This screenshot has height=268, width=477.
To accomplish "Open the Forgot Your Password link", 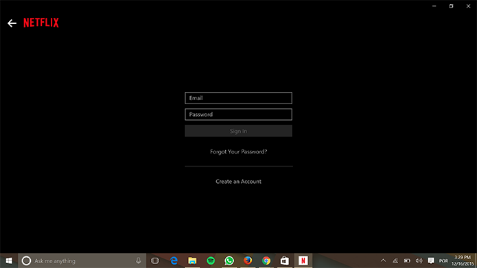I will (239, 151).
